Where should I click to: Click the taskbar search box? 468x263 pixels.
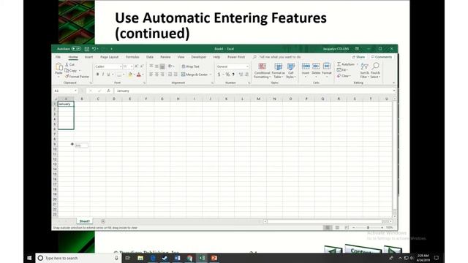[x=78, y=258]
